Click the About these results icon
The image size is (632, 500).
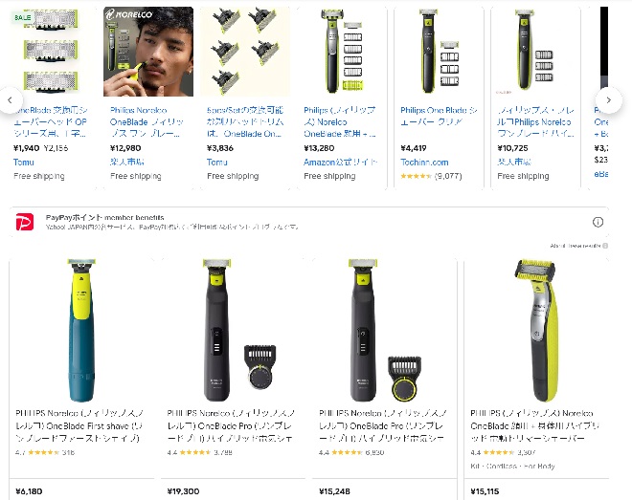(605, 246)
